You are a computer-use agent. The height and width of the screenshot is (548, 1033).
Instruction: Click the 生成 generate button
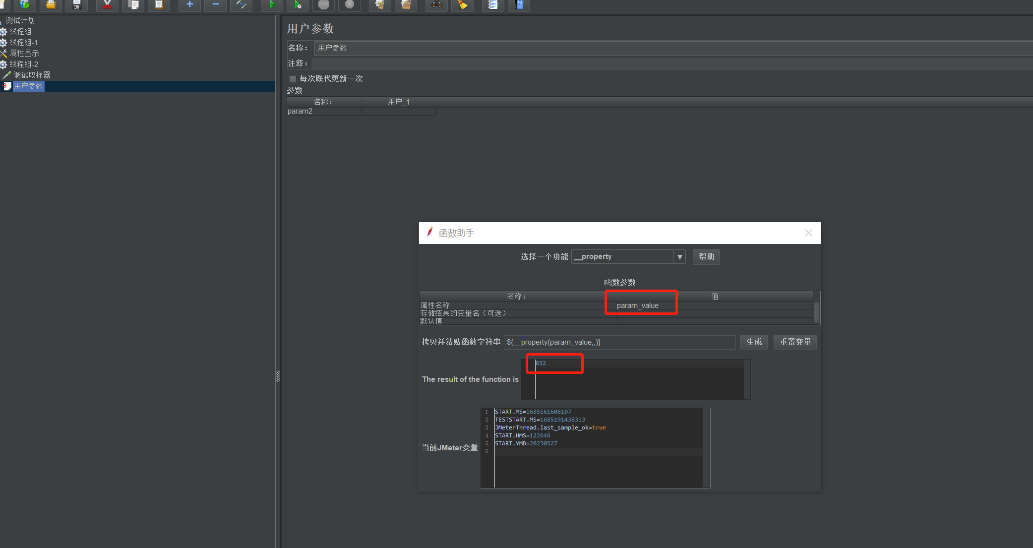click(x=754, y=342)
